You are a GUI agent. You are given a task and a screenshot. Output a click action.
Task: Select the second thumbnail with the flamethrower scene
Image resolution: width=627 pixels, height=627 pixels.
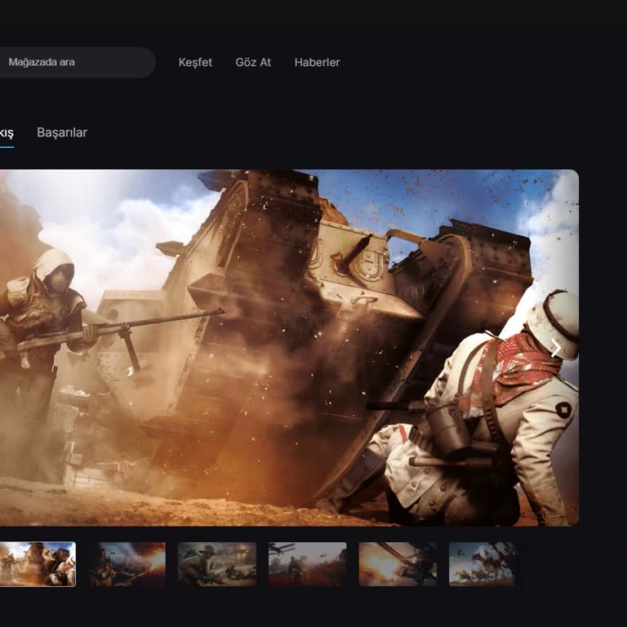(x=128, y=564)
